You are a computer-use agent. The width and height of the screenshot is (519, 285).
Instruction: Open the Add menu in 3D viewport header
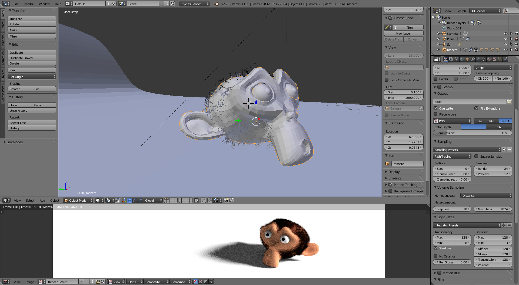[x=42, y=201]
